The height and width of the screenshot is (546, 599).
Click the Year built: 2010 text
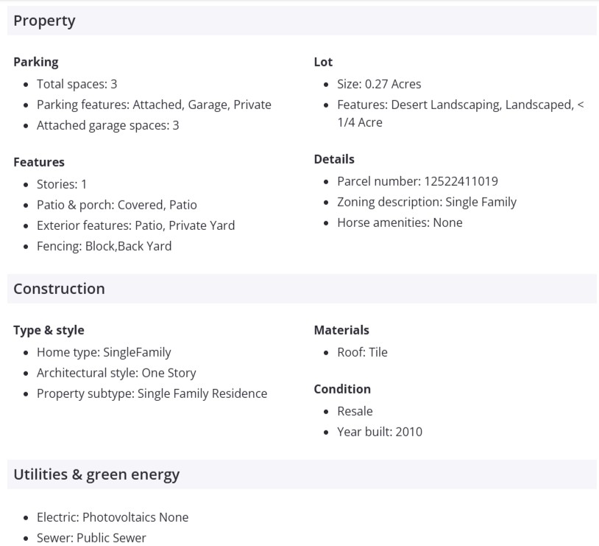tap(380, 432)
